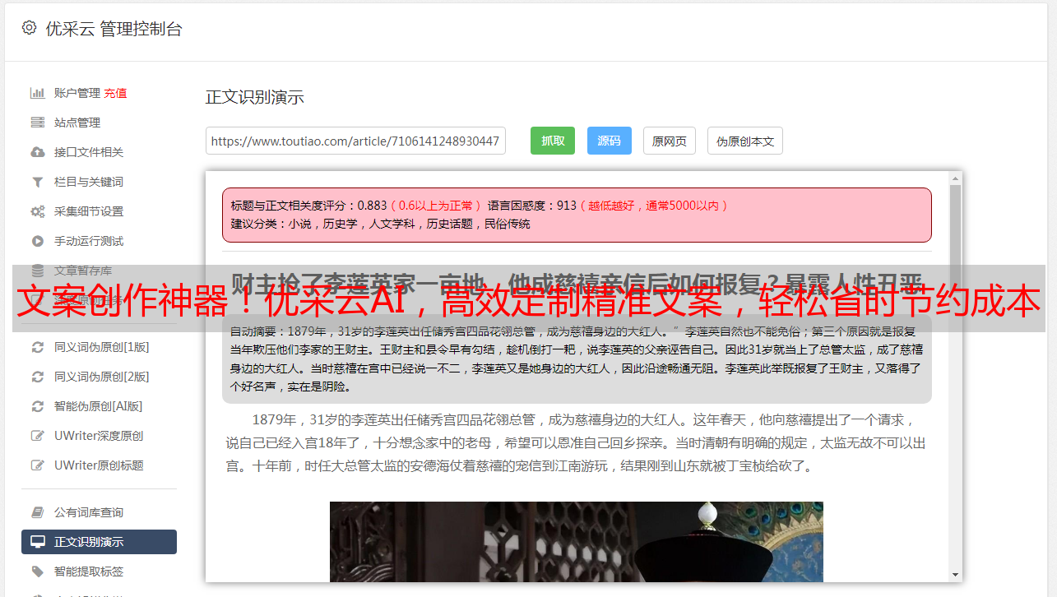Click the server icon for 站点管理
Screen dimensions: 1057x597
(x=38, y=123)
